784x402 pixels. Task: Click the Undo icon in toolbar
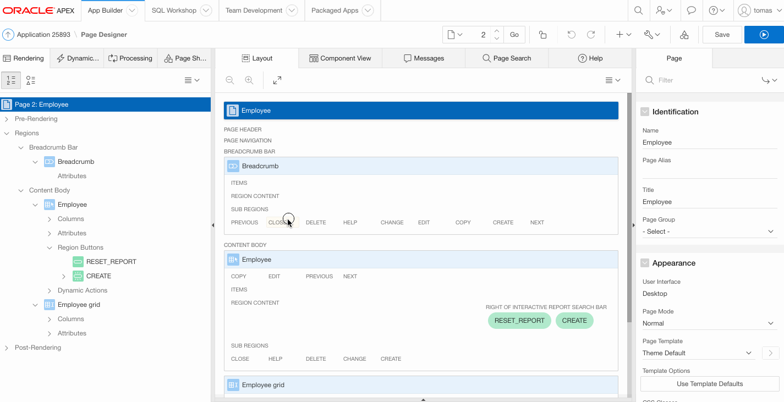pyautogui.click(x=572, y=35)
